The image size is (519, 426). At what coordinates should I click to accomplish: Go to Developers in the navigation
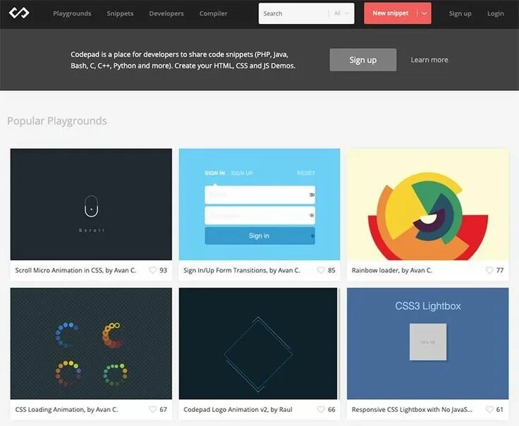166,13
